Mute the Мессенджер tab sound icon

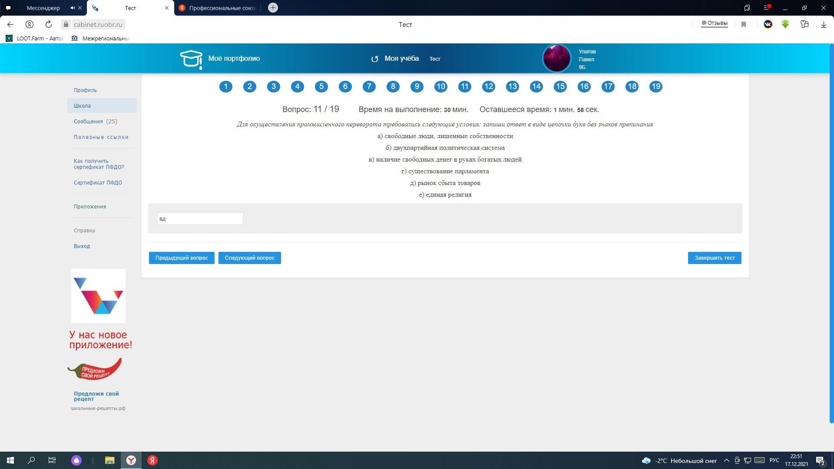pyautogui.click(x=73, y=8)
